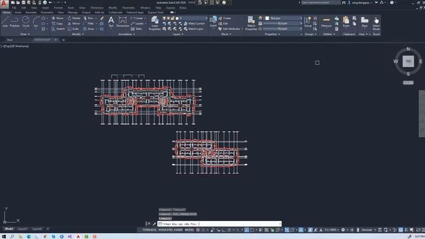Image resolution: width=425 pixels, height=239 pixels.
Task: Open the annotation scale dropdown in status bar
Action: coord(332,230)
